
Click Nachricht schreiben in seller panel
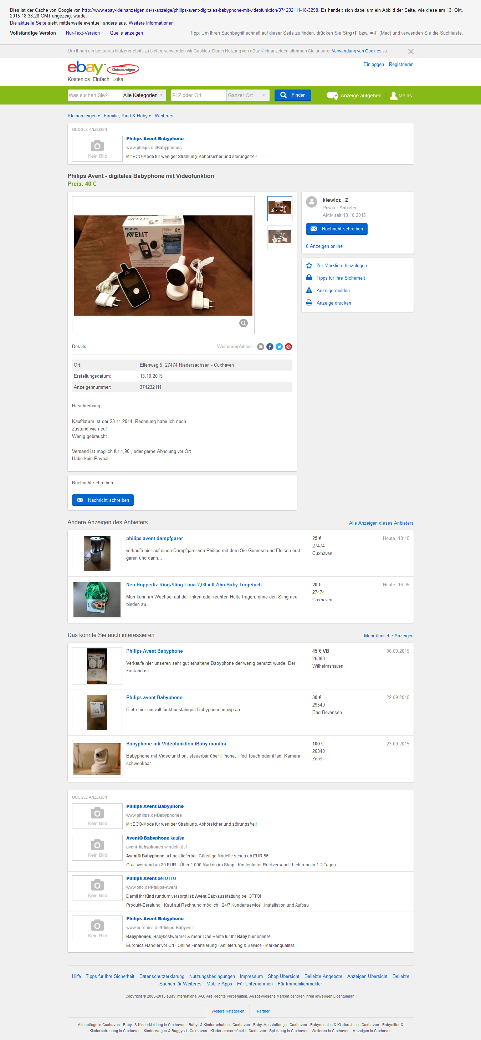click(337, 229)
